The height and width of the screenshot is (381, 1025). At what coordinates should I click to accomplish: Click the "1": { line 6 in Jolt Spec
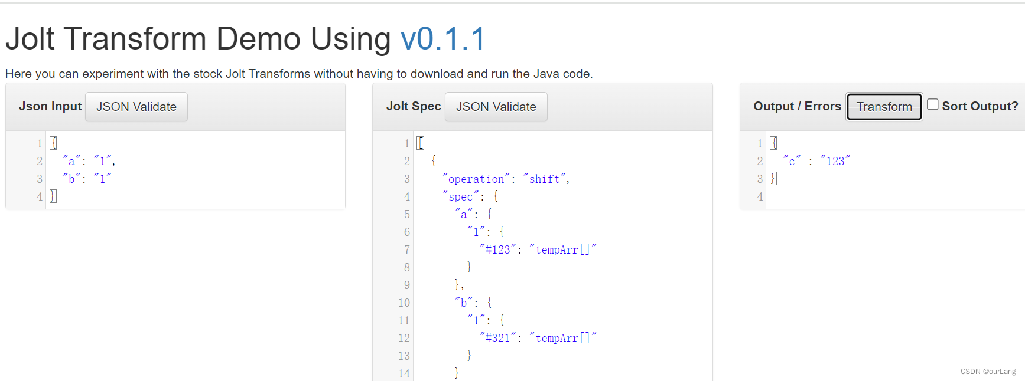click(x=486, y=232)
